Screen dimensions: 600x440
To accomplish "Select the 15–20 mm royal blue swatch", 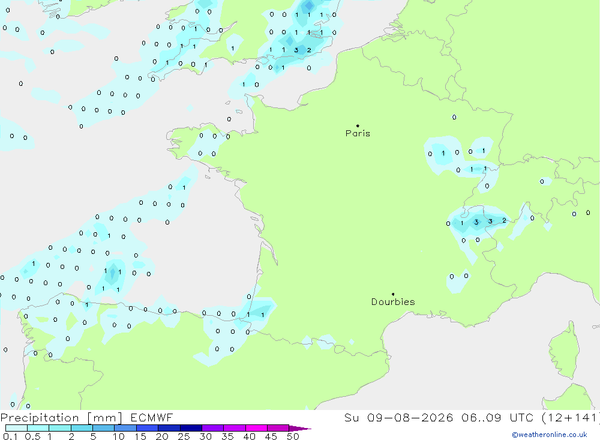I will coord(147,428).
